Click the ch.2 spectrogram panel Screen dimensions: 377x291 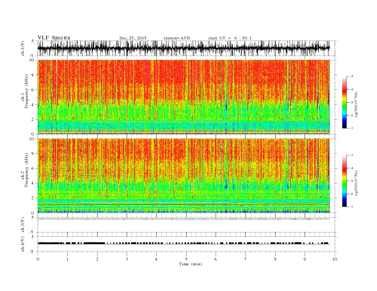pos(184,176)
